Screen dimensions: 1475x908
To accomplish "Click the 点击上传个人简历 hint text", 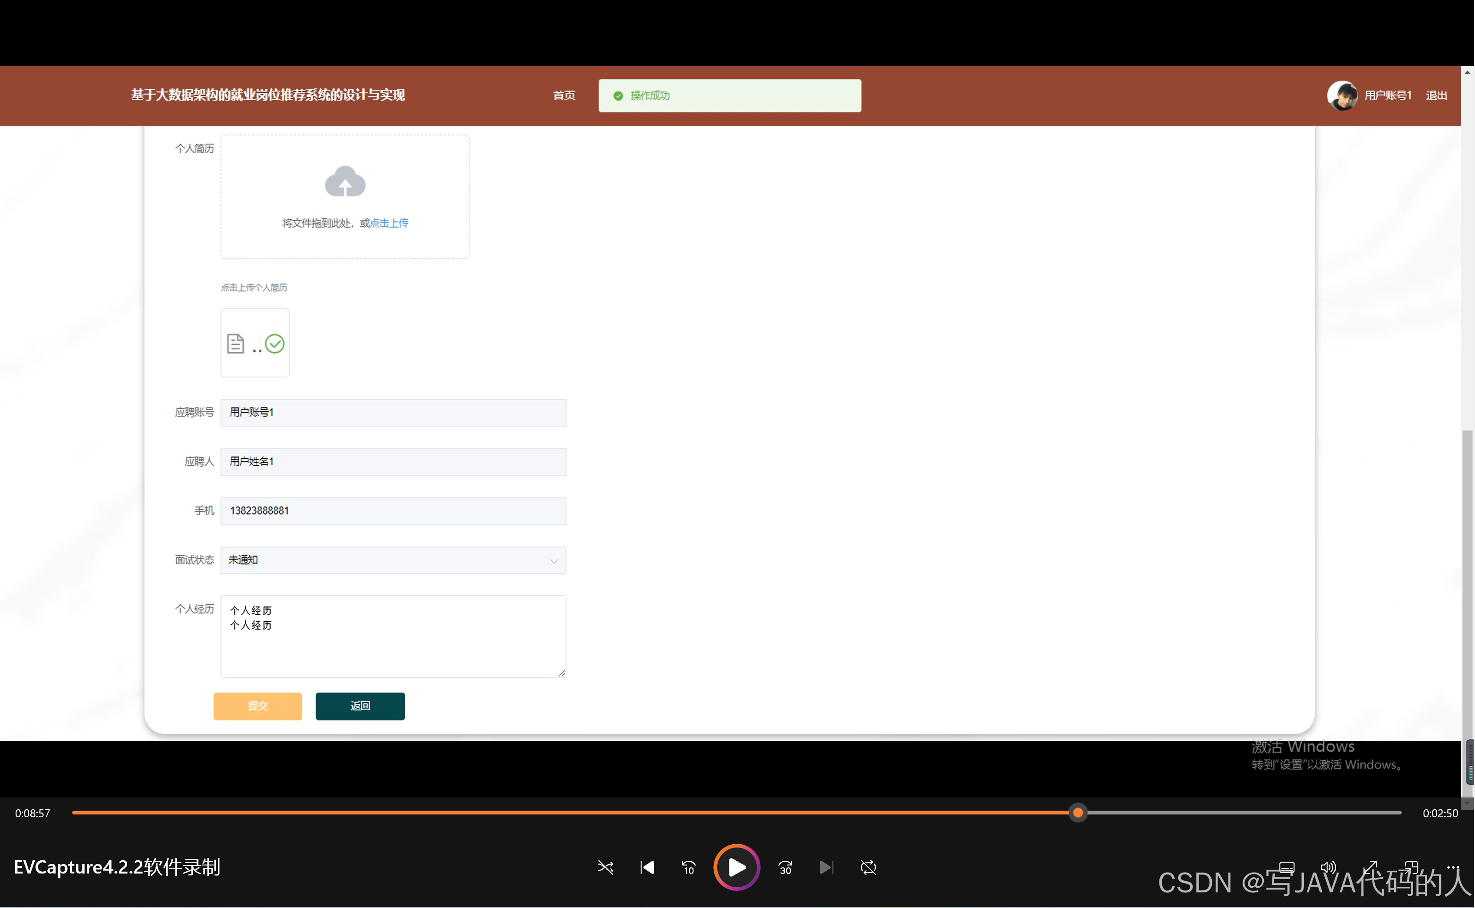I will coord(254,288).
